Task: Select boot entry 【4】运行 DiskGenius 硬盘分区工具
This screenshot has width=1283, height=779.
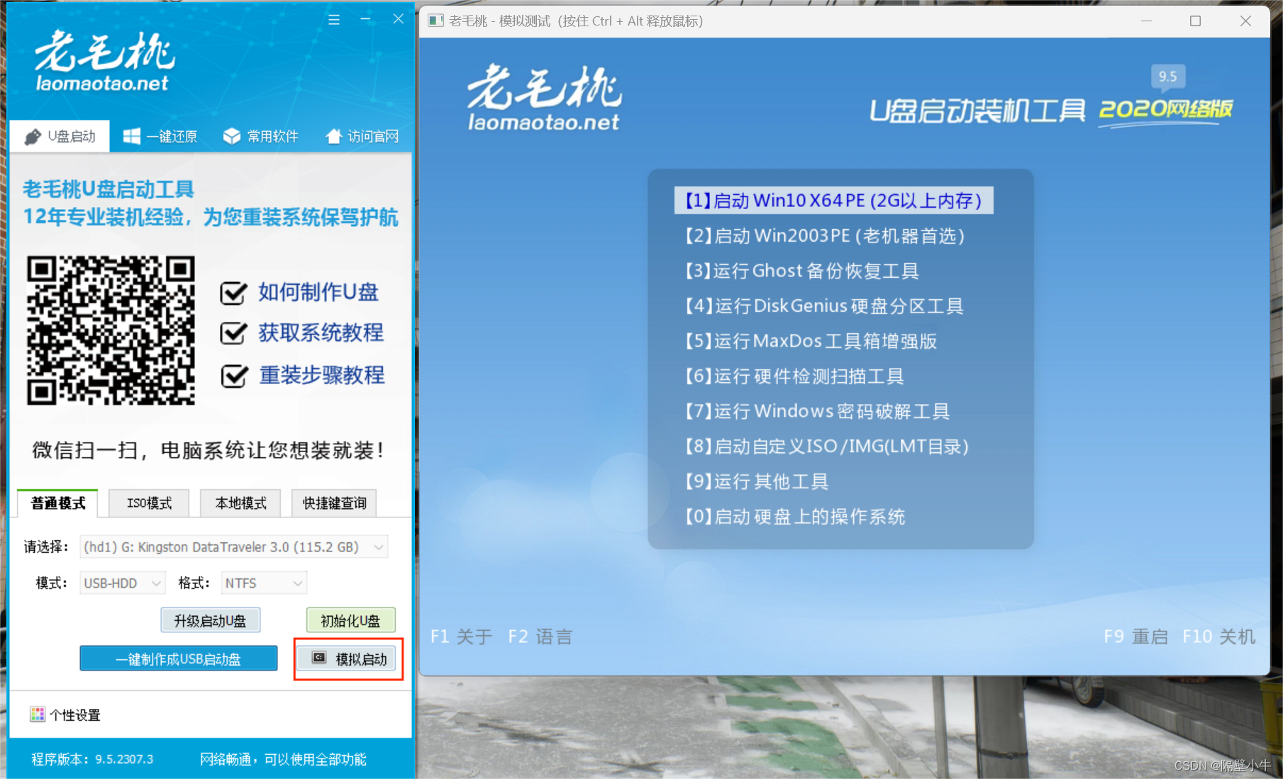Action: [x=823, y=306]
